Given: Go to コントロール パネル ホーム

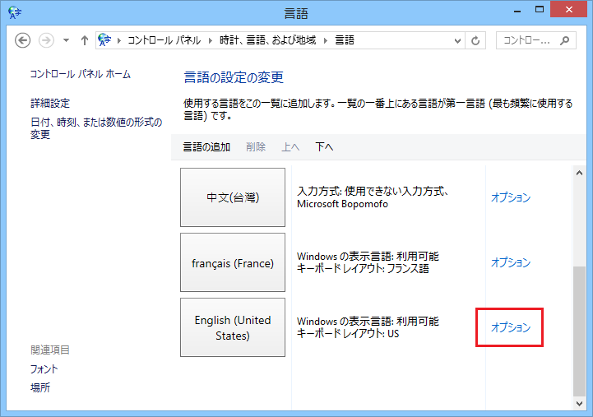Looking at the screenshot, I should coord(81,74).
